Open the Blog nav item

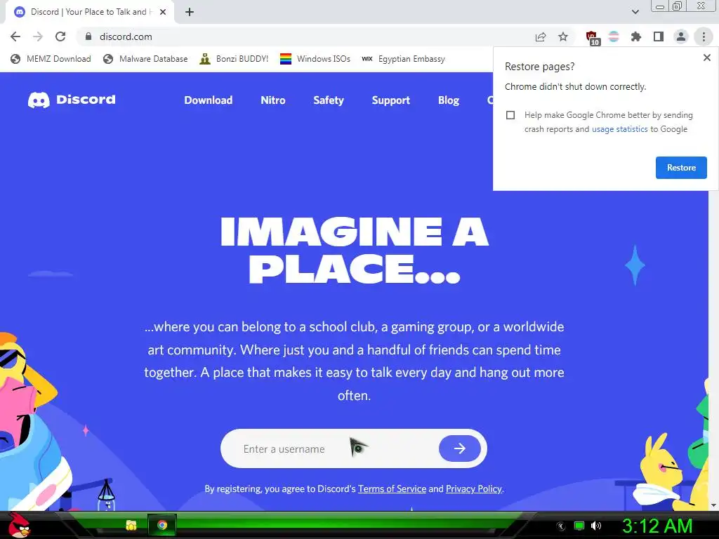pos(449,100)
